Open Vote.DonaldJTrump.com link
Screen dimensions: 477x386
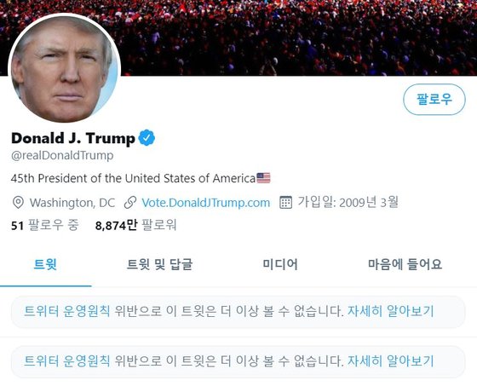(206, 203)
